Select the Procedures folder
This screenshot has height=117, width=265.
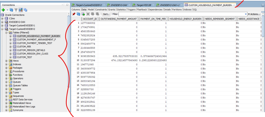(x=18, y=72)
